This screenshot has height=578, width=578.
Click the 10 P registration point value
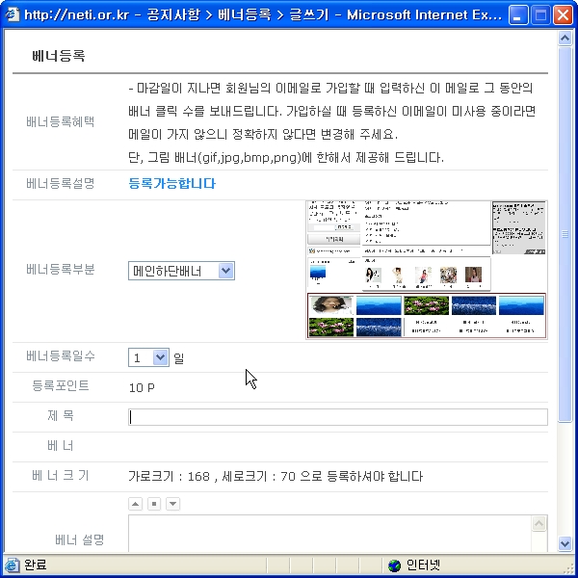click(x=142, y=388)
